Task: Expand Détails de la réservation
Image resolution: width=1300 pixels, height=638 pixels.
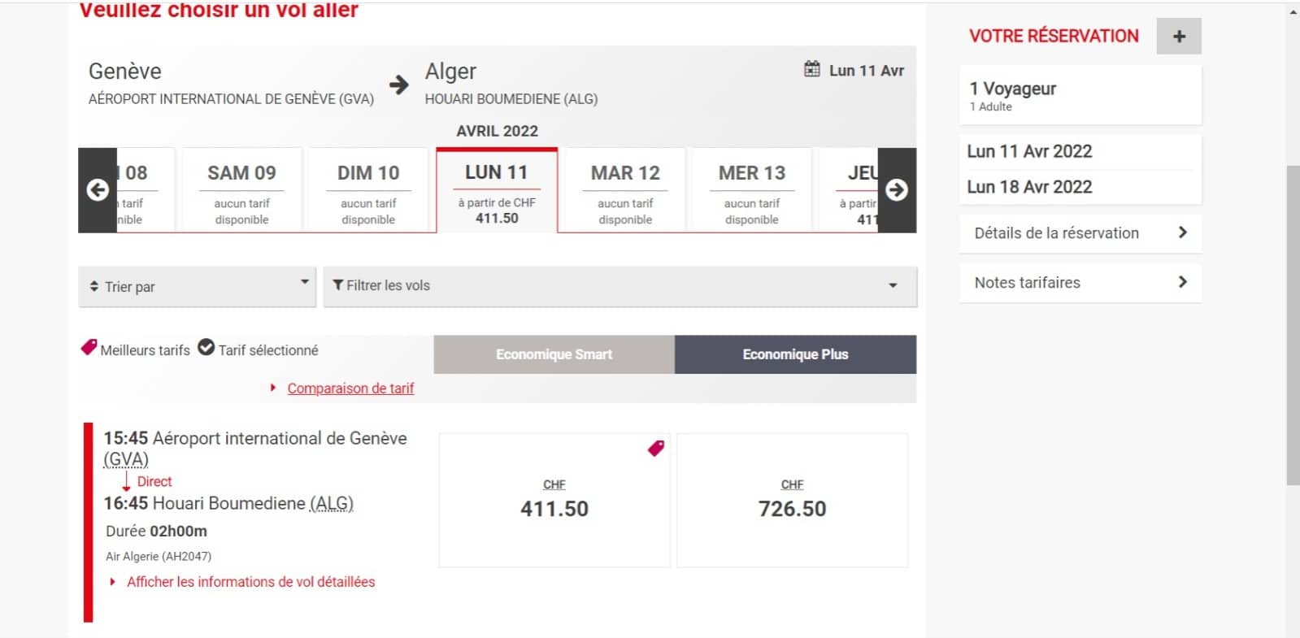Action: coord(1080,233)
